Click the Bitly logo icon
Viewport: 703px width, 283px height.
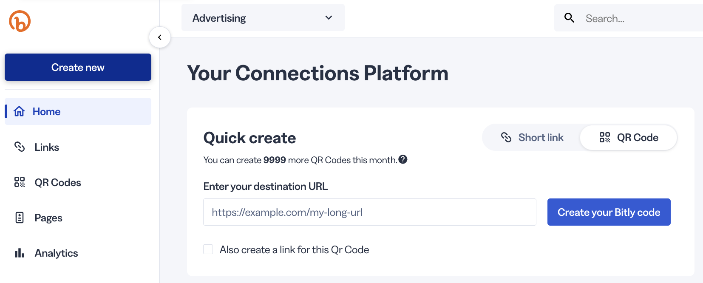point(20,21)
